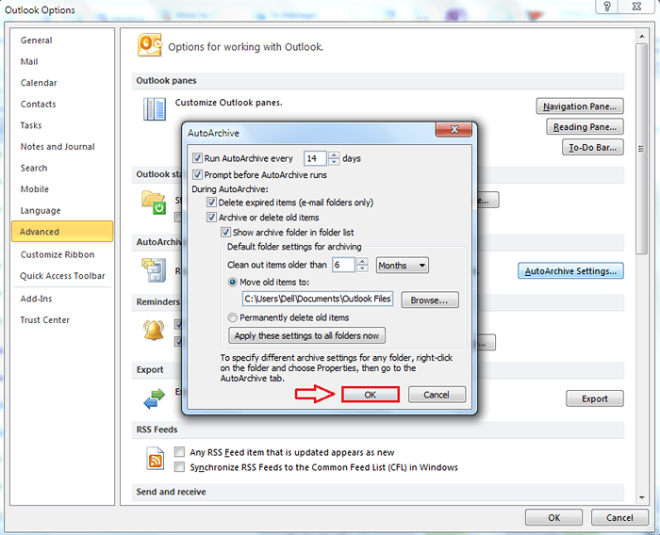Open Navigation Pane settings
The width and height of the screenshot is (660, 535).
pyautogui.click(x=580, y=106)
